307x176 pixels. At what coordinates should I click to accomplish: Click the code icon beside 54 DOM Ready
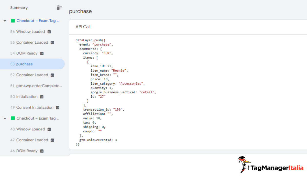[42, 54]
